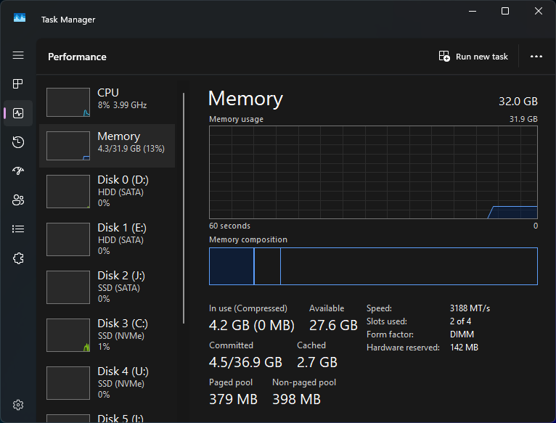Open the hamburger navigation menu
The height and width of the screenshot is (423, 556).
pos(18,55)
